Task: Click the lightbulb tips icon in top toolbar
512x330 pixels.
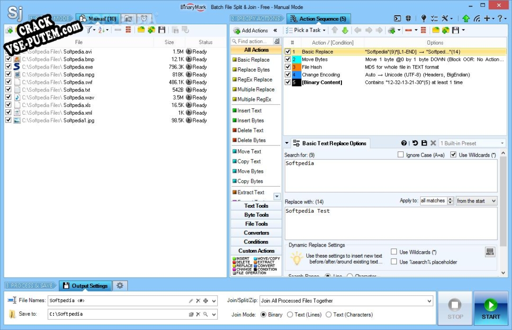Action: 424,18
